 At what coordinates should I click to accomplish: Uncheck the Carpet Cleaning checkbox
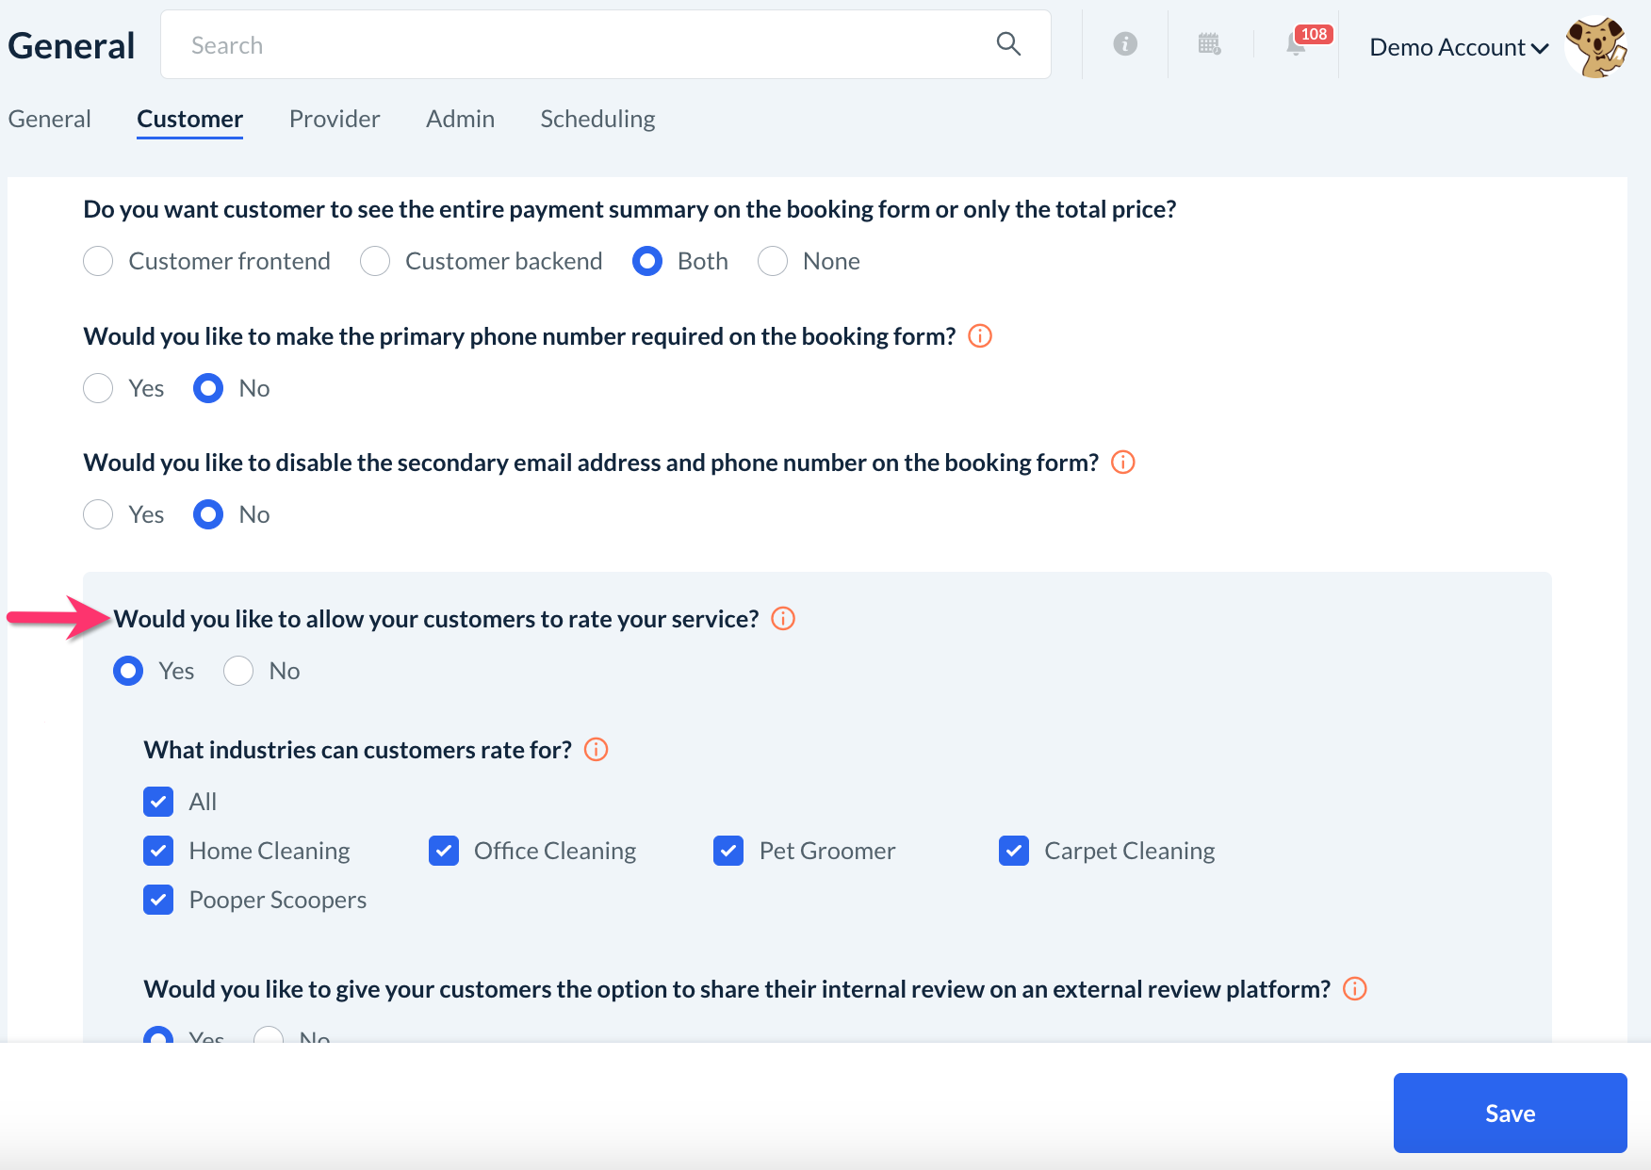(x=1014, y=851)
